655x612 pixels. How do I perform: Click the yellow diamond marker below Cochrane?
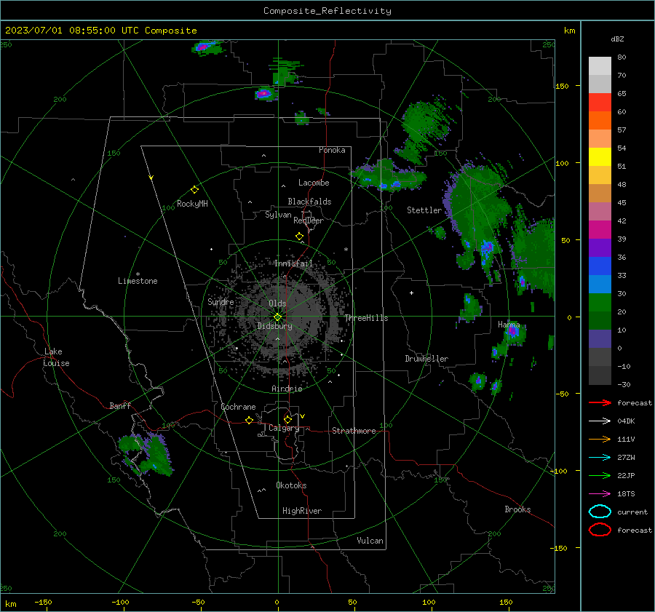coord(249,421)
